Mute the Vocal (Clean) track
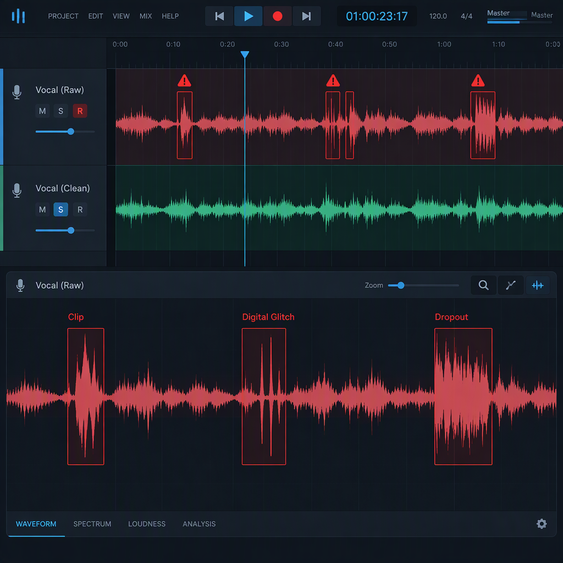This screenshot has width=563, height=563. click(x=42, y=209)
